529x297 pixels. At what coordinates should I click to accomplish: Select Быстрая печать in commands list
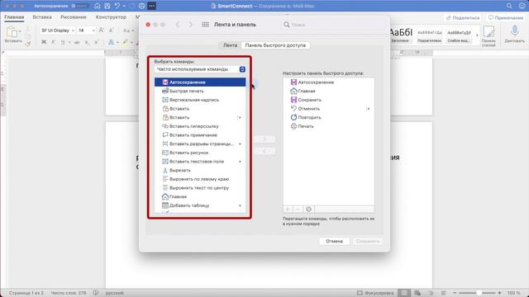pyautogui.click(x=200, y=91)
